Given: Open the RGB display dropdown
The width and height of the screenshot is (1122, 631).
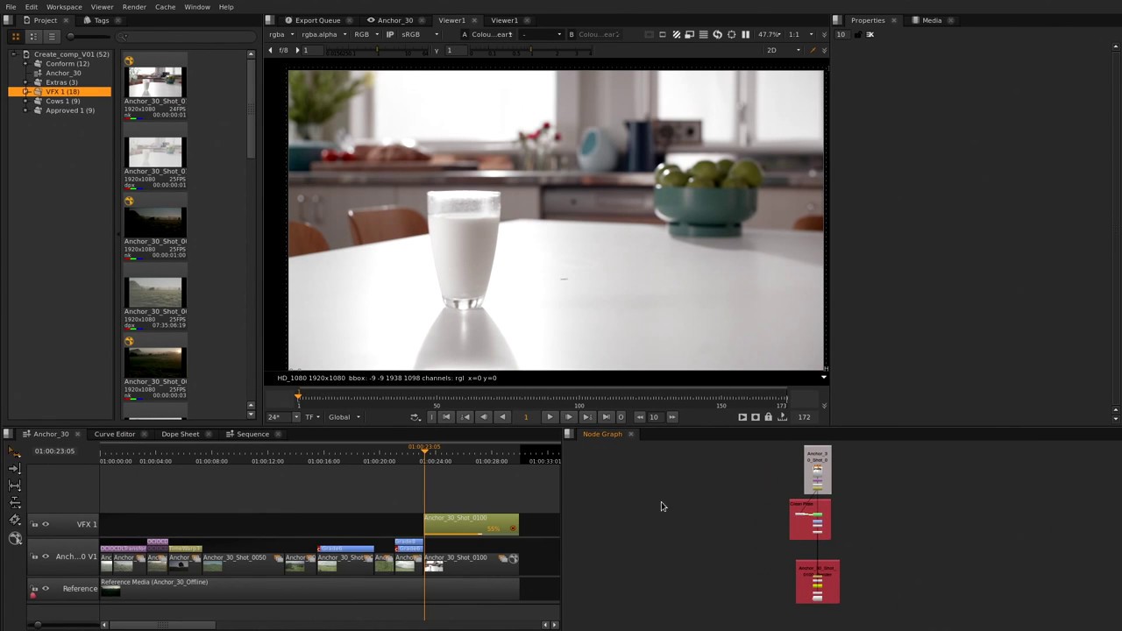Looking at the screenshot, I should 366,34.
